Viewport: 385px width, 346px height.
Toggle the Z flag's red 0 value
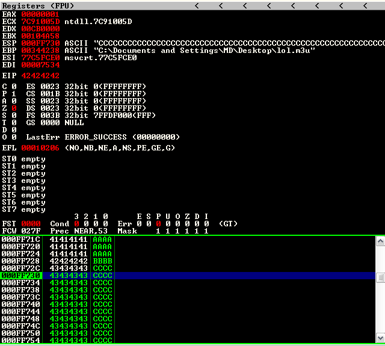[14, 108]
